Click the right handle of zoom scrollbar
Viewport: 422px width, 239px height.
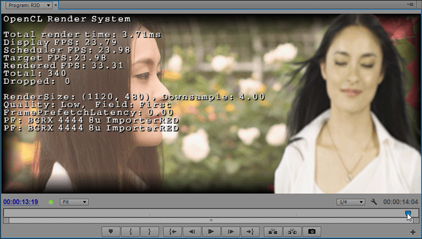(416, 220)
